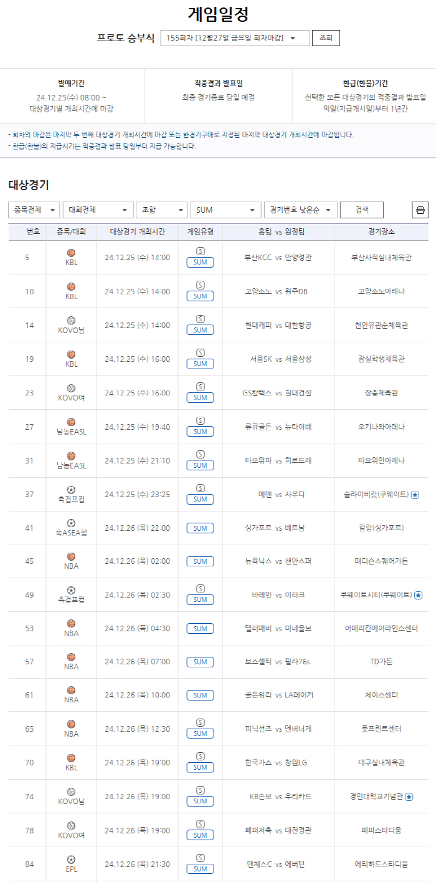The image size is (436, 882).
Task: Click the soccer ball icon for match 37
Action: (71, 490)
